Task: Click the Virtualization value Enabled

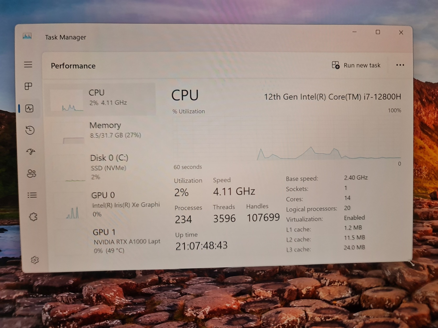Action: [354, 218]
